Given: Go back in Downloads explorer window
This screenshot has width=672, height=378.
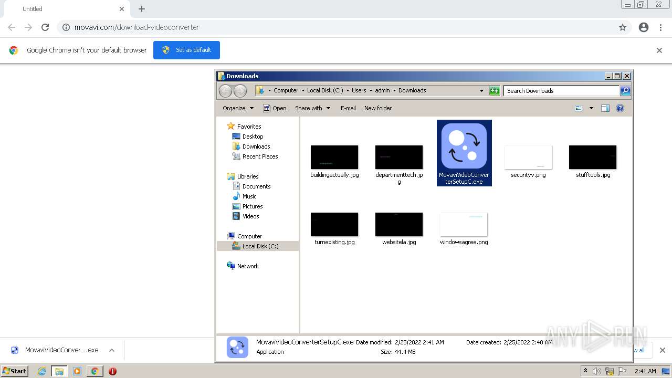Looking at the screenshot, I should click(x=225, y=91).
